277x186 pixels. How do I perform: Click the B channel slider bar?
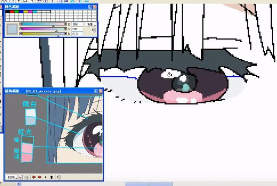(43, 34)
